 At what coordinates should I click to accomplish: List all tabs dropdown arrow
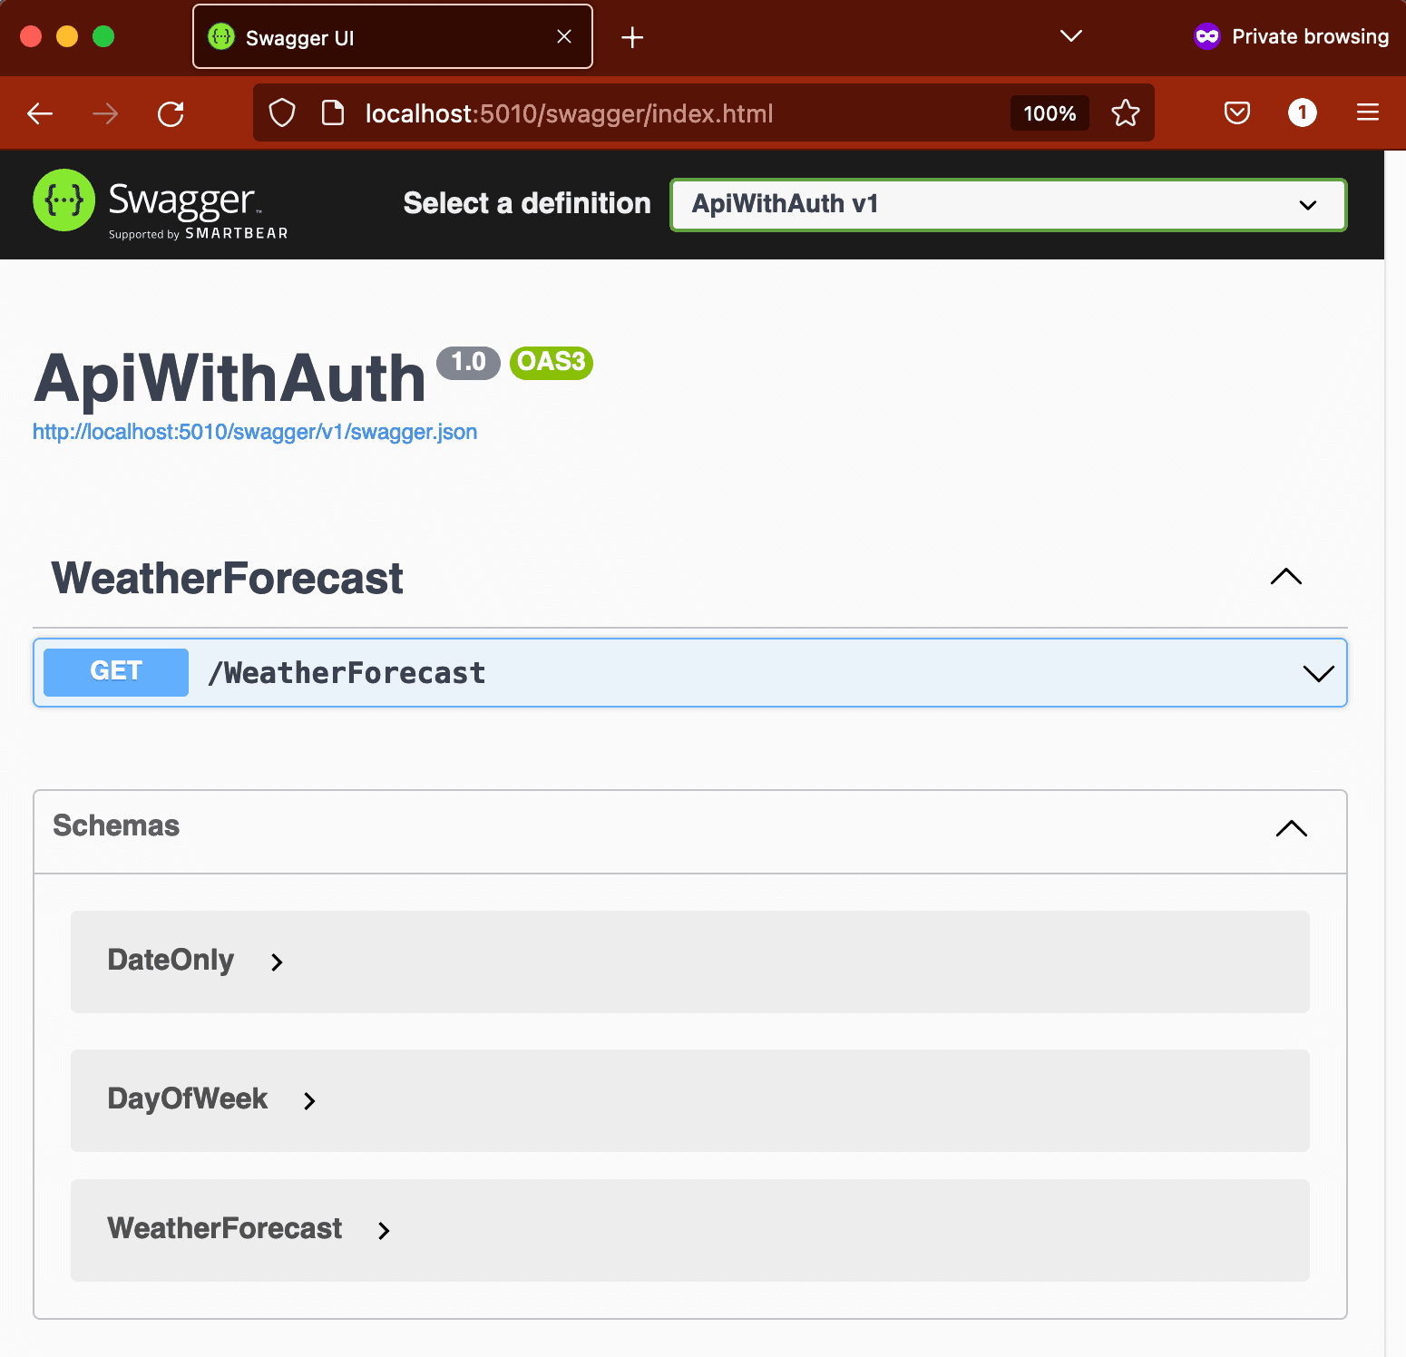click(1071, 36)
